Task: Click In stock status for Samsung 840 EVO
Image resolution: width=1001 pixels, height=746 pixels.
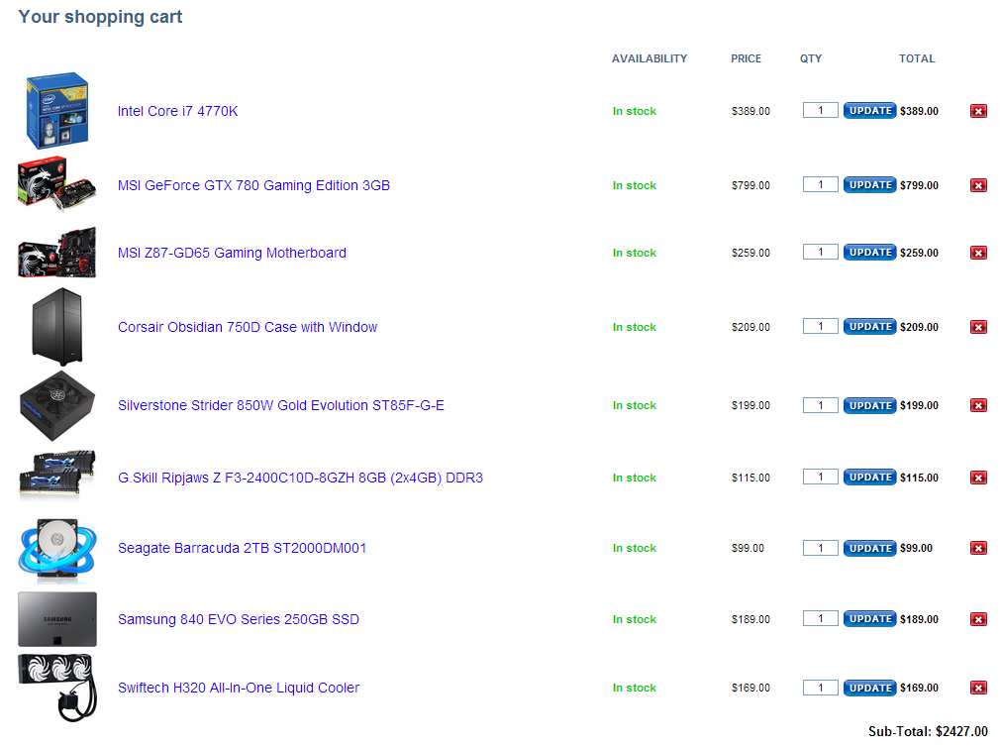Action: tap(634, 619)
